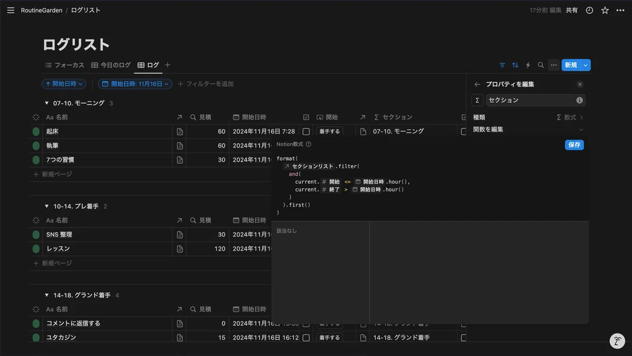Go back with プロパティを編集 arrow
The height and width of the screenshot is (356, 632).
coord(477,84)
